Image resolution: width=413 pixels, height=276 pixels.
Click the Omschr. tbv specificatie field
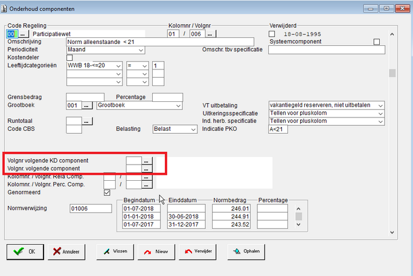(x=327, y=49)
